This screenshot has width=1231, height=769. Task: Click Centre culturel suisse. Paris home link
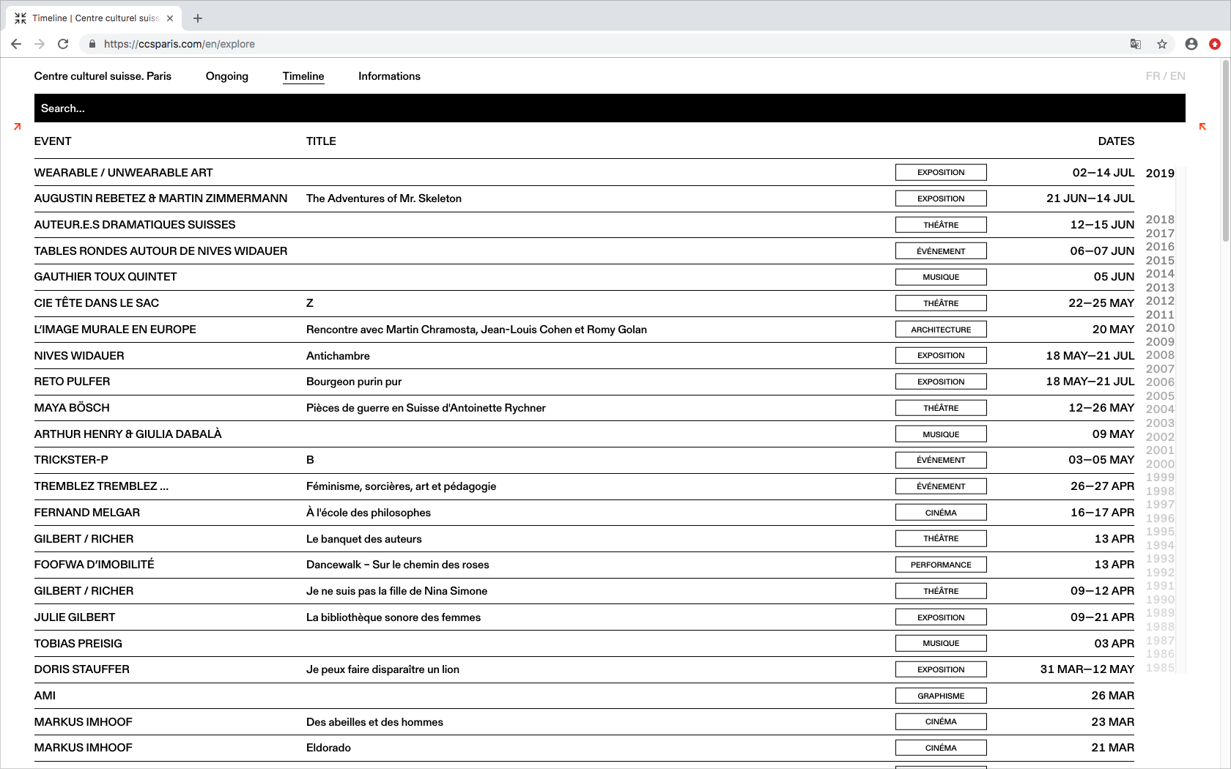(103, 76)
